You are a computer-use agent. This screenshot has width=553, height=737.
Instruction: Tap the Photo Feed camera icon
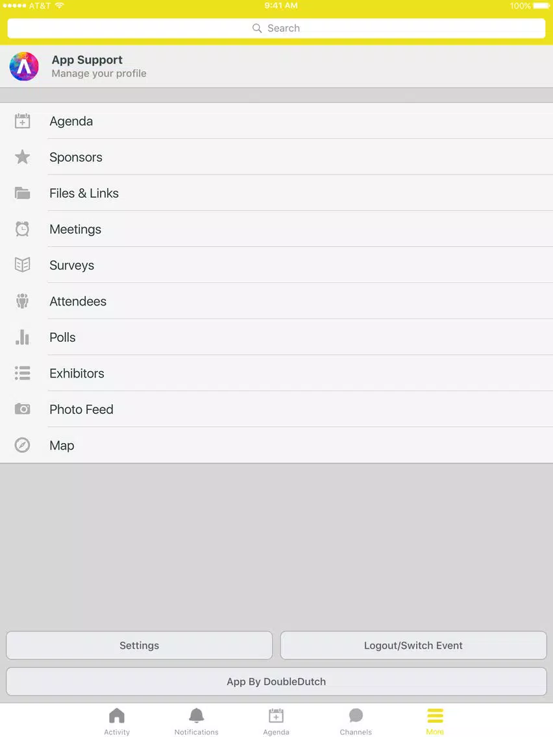[22, 409]
